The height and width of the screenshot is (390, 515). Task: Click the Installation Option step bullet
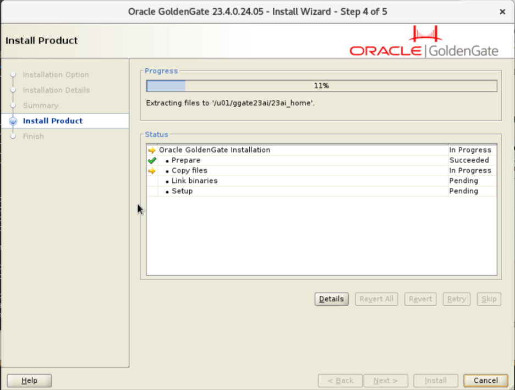tap(13, 75)
